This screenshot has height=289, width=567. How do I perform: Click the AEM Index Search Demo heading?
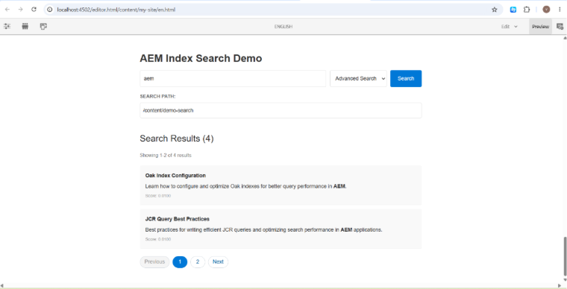(x=201, y=58)
